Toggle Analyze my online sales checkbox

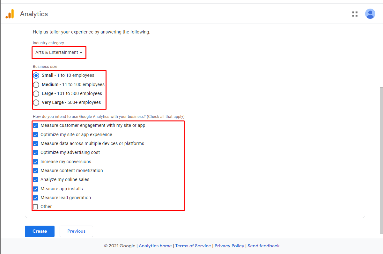coord(35,180)
